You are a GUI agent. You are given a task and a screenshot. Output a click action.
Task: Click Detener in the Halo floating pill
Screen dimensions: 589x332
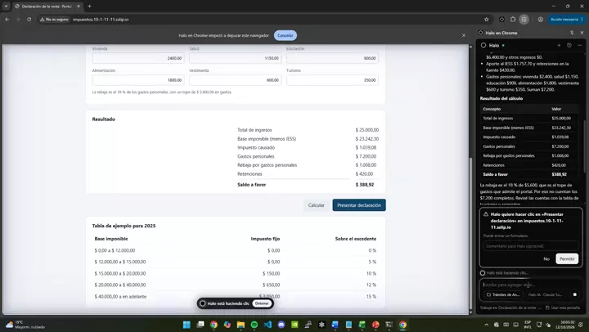click(x=262, y=303)
